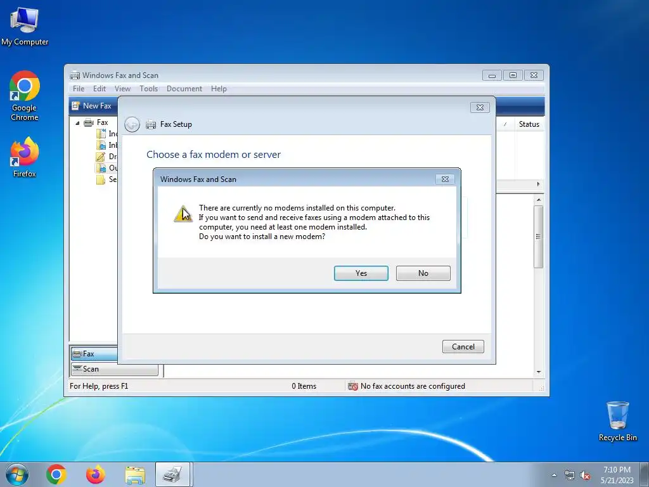The width and height of the screenshot is (649, 487).
Task: Click the vertical scrollbar thumb
Action: tap(539, 237)
